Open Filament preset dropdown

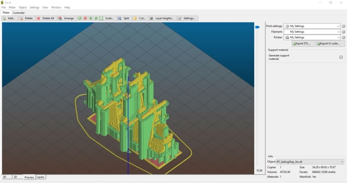312,32
